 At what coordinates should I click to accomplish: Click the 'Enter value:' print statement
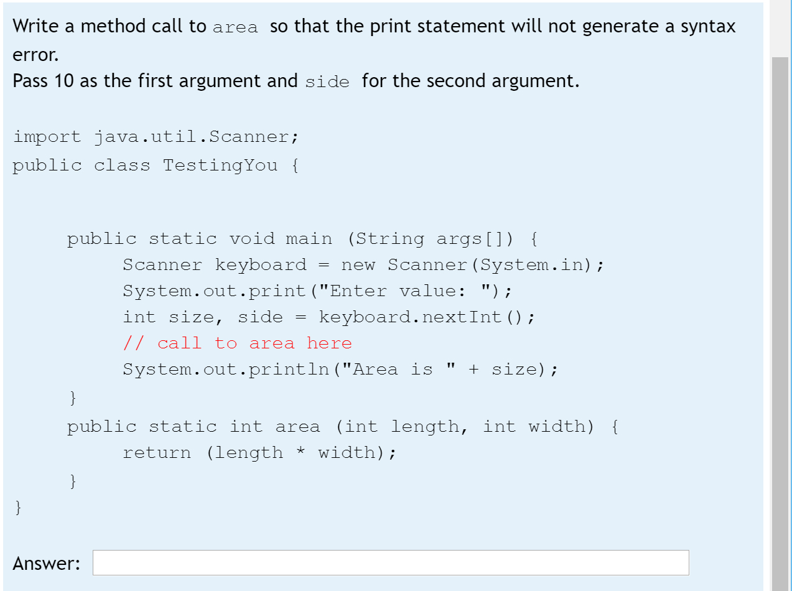pyautogui.click(x=317, y=291)
